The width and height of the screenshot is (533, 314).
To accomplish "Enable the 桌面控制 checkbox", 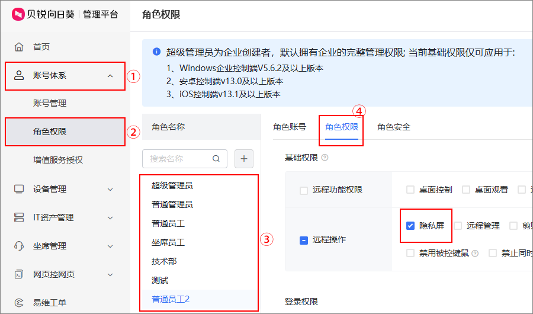I will [x=410, y=190].
